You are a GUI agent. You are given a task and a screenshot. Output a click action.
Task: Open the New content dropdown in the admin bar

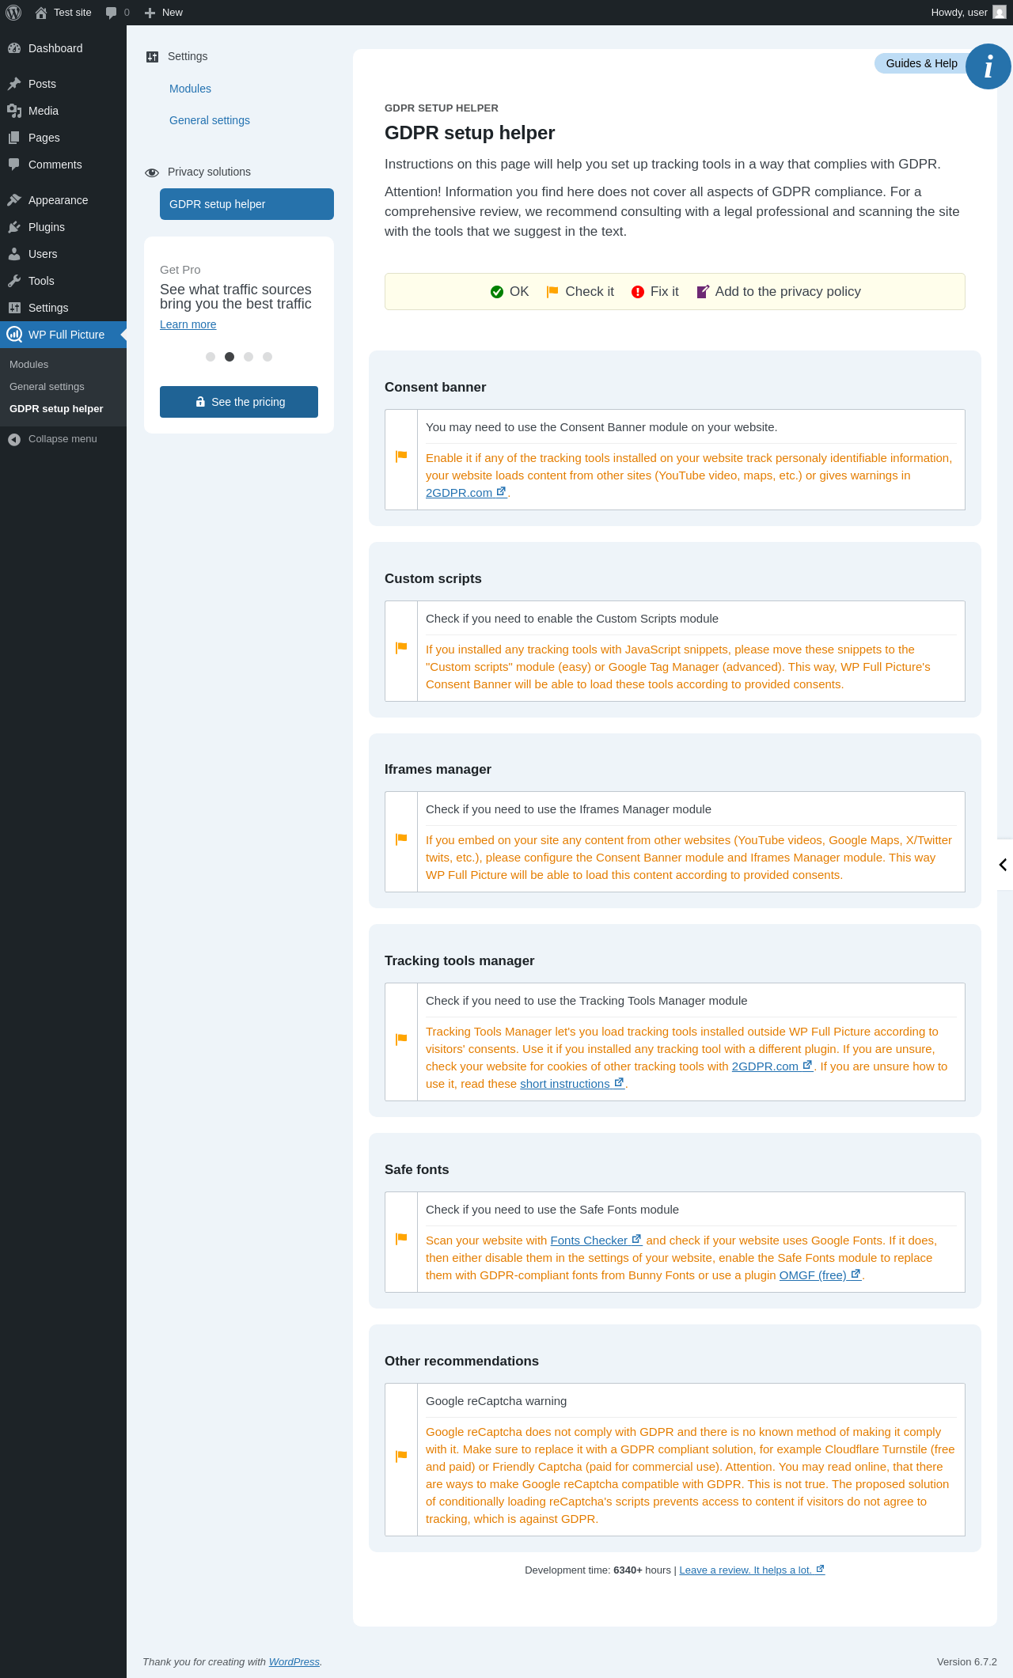[x=164, y=13]
